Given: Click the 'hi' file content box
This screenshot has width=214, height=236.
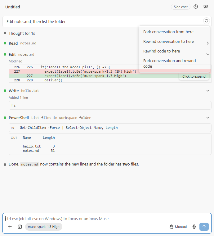Looking at the screenshot, I should click(x=110, y=105).
